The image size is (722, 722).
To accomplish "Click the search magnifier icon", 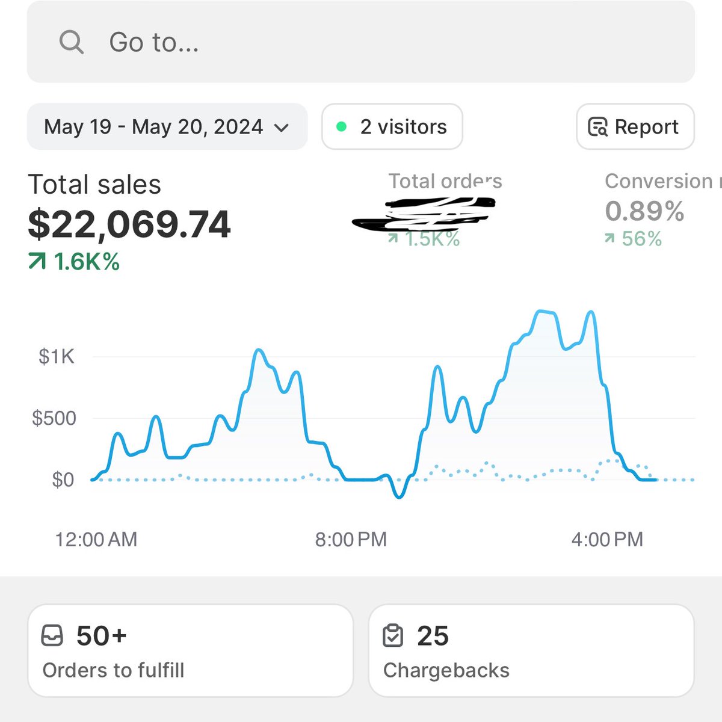I will click(70, 42).
